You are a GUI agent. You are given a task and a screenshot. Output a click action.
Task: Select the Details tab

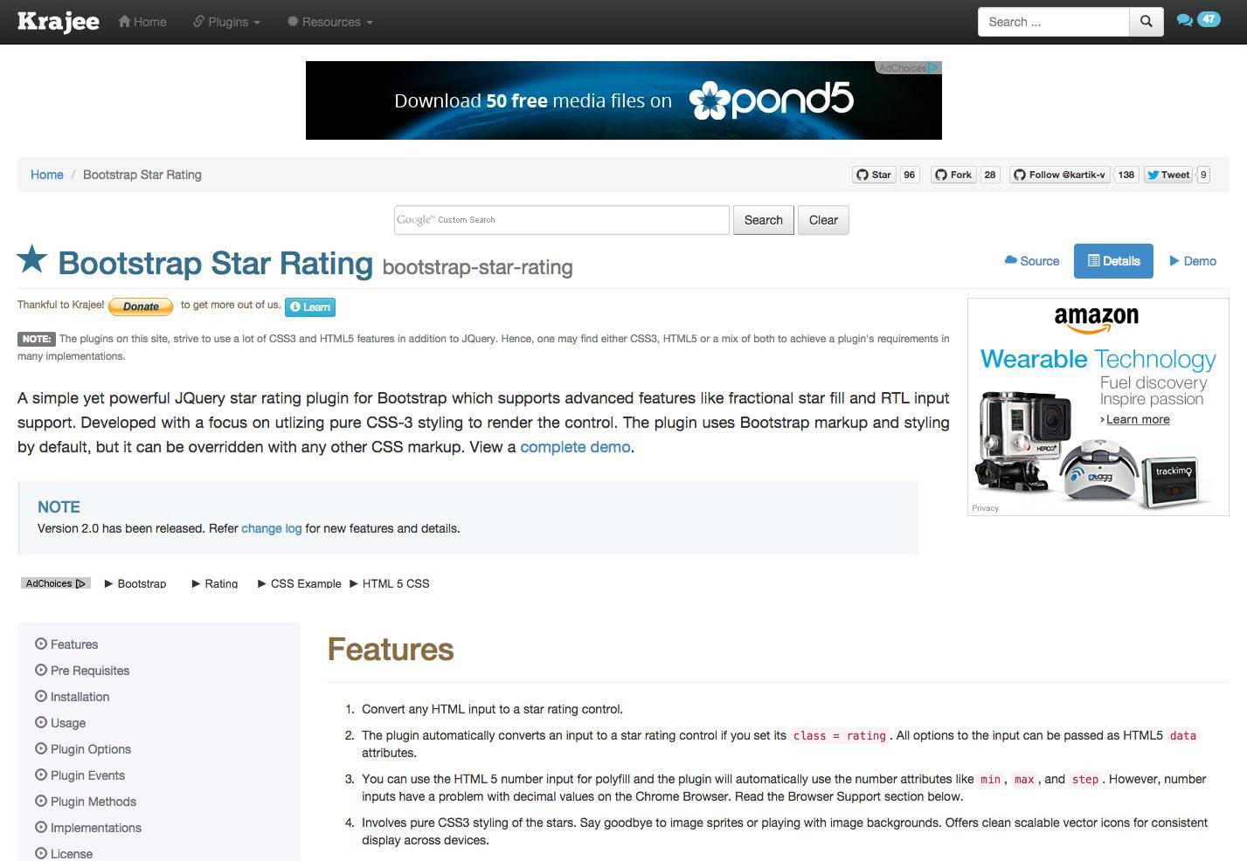coord(1113,261)
